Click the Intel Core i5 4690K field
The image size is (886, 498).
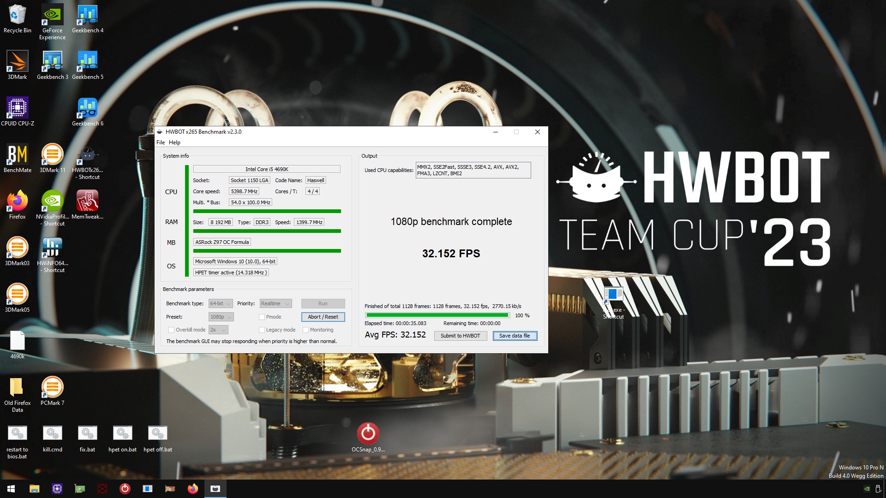[x=266, y=169]
